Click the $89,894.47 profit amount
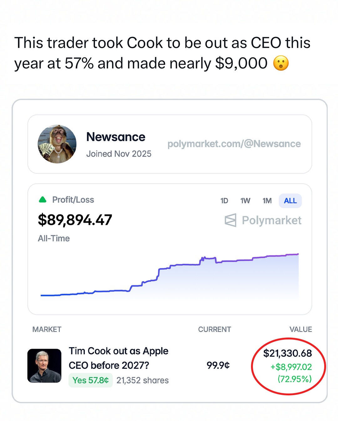Viewport: 338px width, 421px height. click(75, 220)
